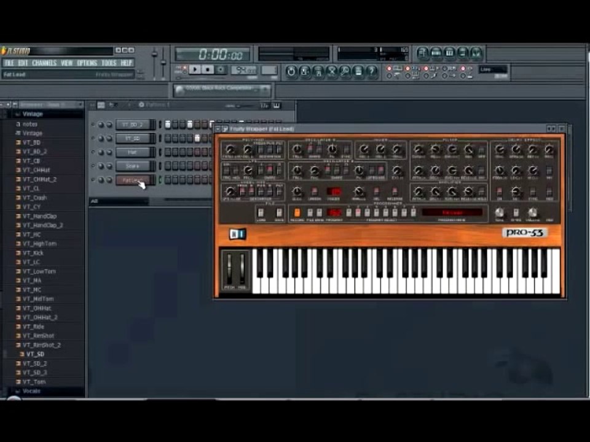Open the OPTIONS menu

pyautogui.click(x=87, y=63)
